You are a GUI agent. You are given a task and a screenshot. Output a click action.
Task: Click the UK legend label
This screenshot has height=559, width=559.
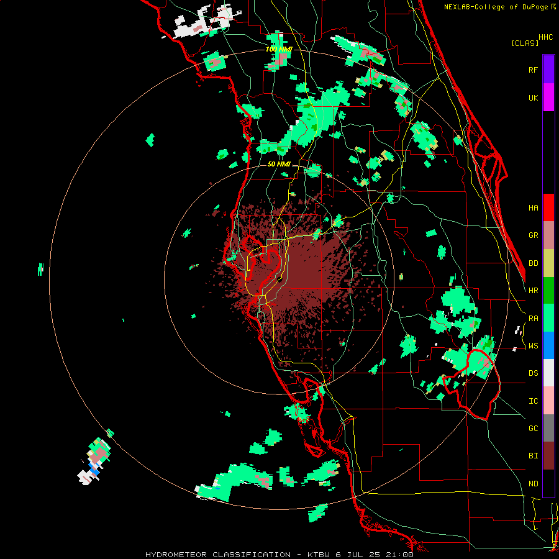pyautogui.click(x=534, y=98)
